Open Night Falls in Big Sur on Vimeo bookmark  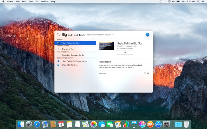coord(74,61)
